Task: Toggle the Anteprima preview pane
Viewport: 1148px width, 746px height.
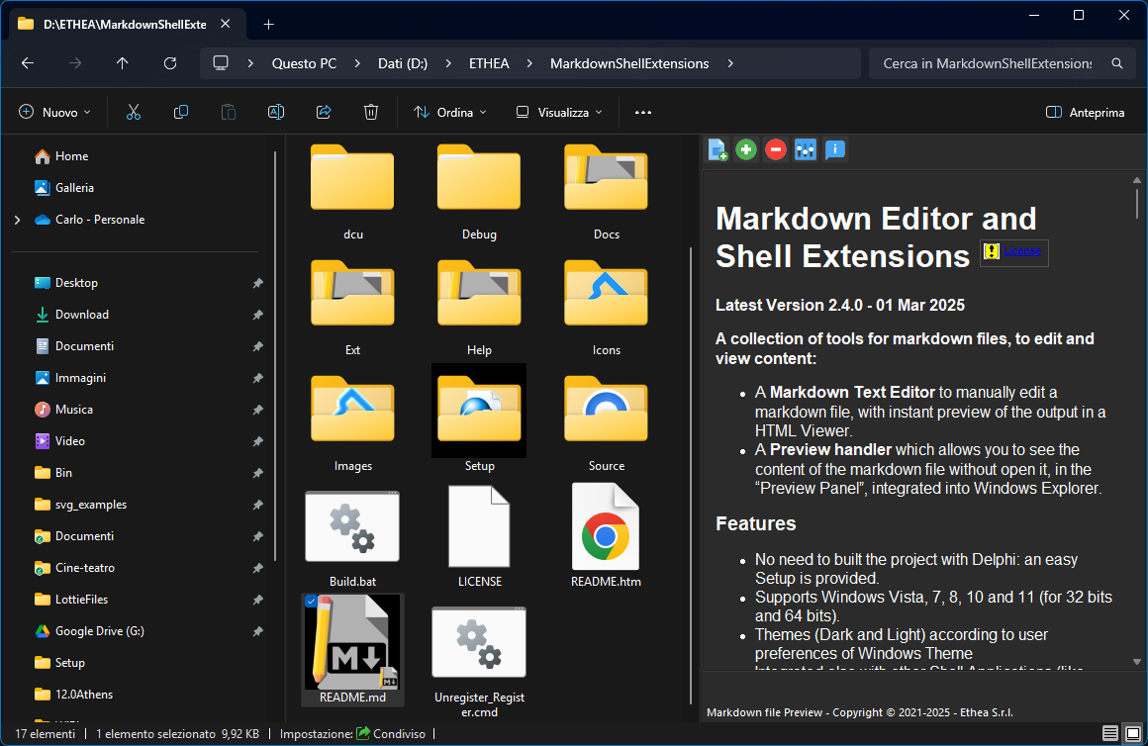Action: click(1085, 112)
